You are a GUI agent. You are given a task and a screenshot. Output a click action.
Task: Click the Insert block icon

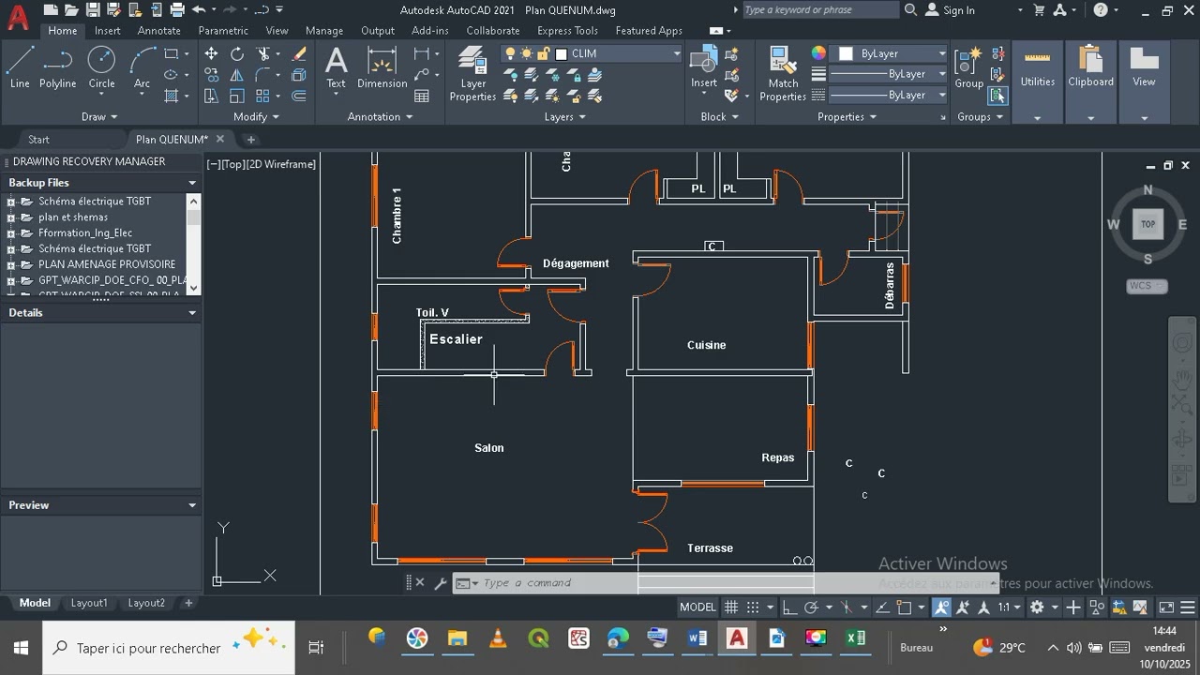[x=704, y=67]
